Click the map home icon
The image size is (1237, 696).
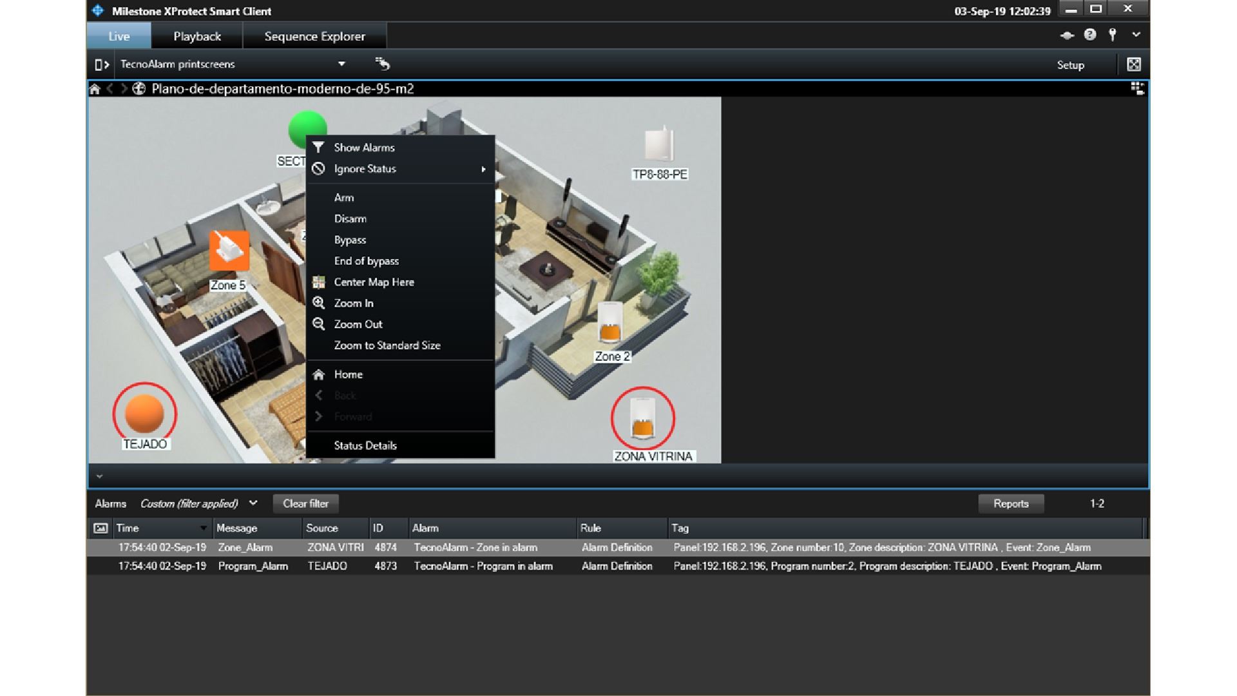point(95,89)
